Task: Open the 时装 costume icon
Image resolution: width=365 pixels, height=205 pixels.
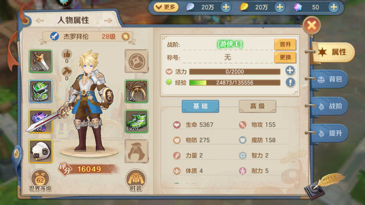Action: pos(136,181)
